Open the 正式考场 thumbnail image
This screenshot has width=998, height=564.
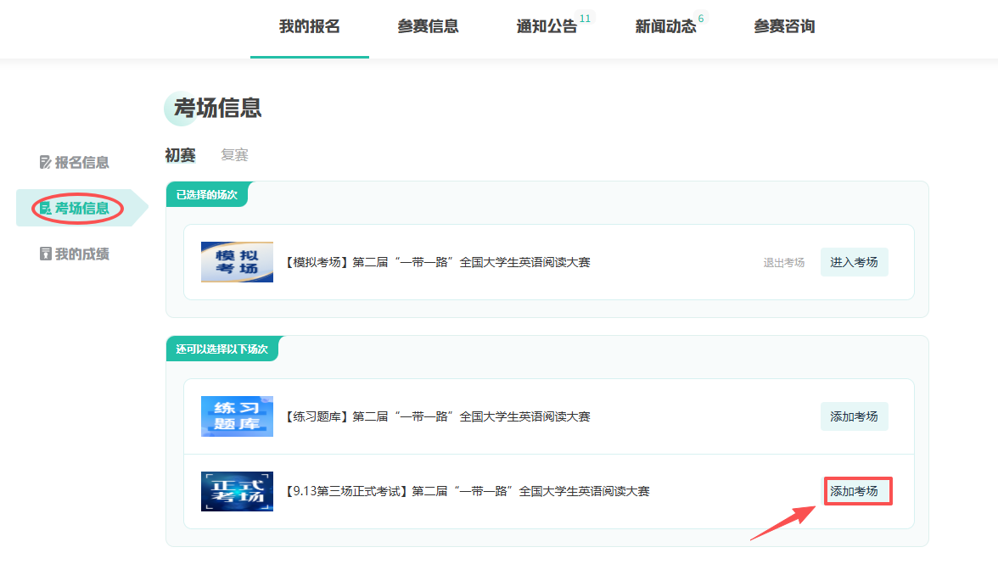click(x=237, y=491)
